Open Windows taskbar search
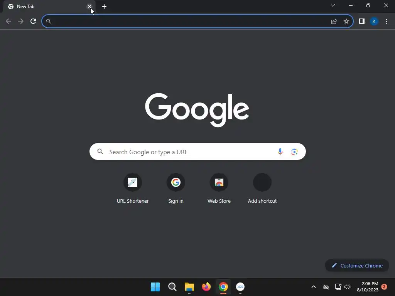The width and height of the screenshot is (395, 296). coord(172,287)
